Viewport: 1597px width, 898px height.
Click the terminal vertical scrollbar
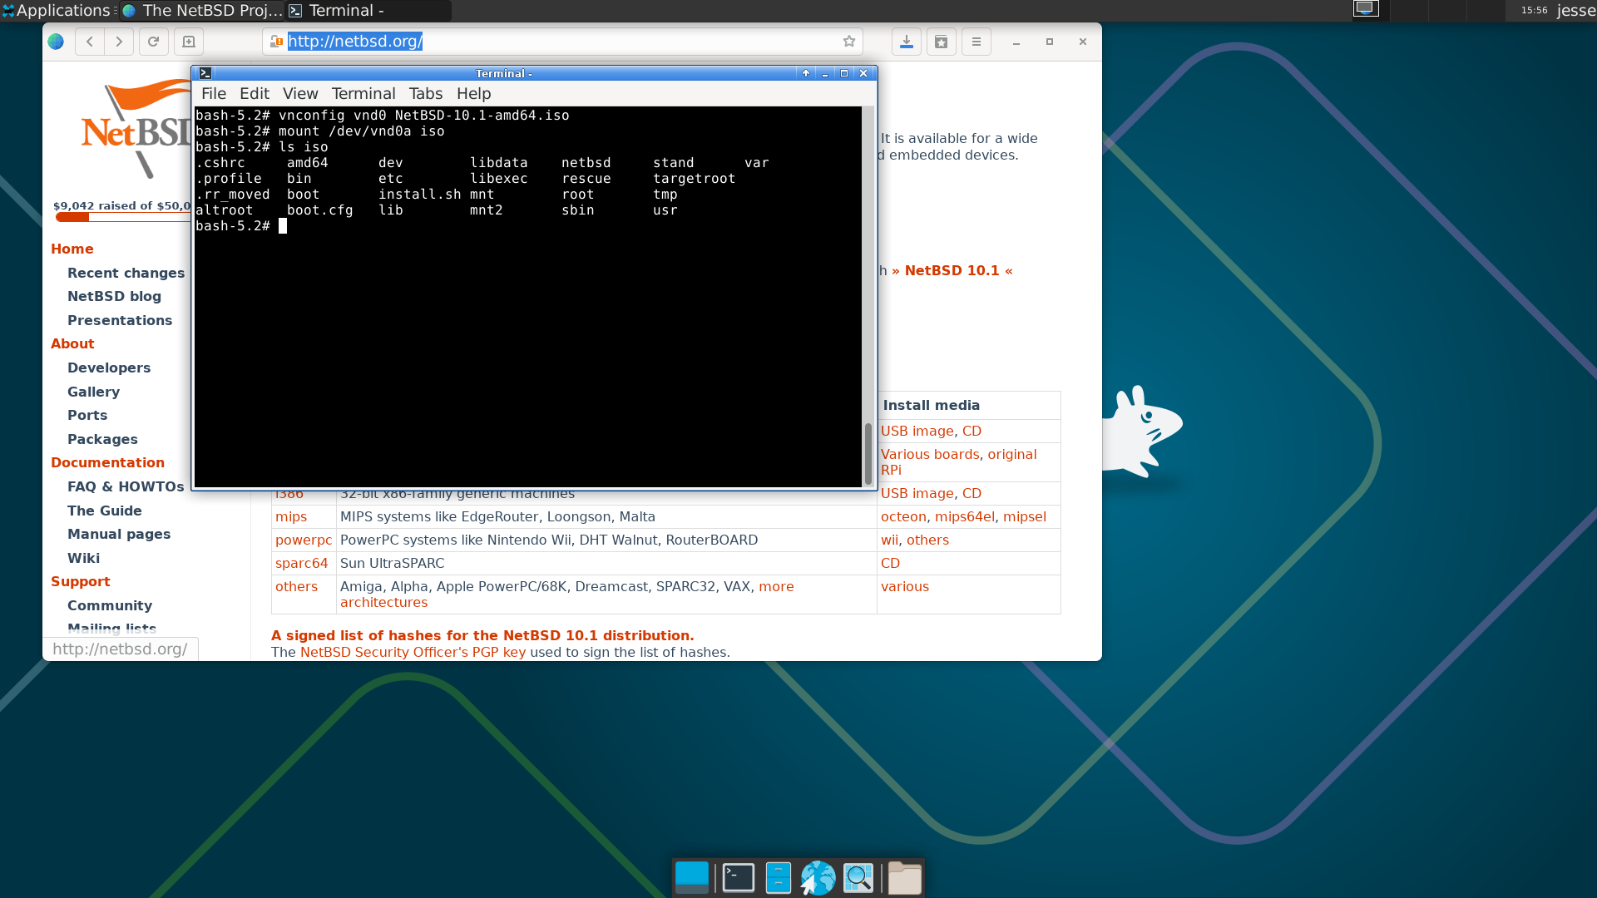click(x=868, y=454)
